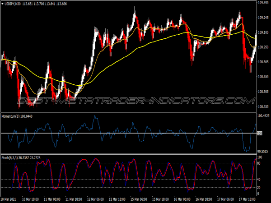Click the USDJPY,M30 symbol title
The height and width of the screenshot is (203, 271).
tap(13, 4)
